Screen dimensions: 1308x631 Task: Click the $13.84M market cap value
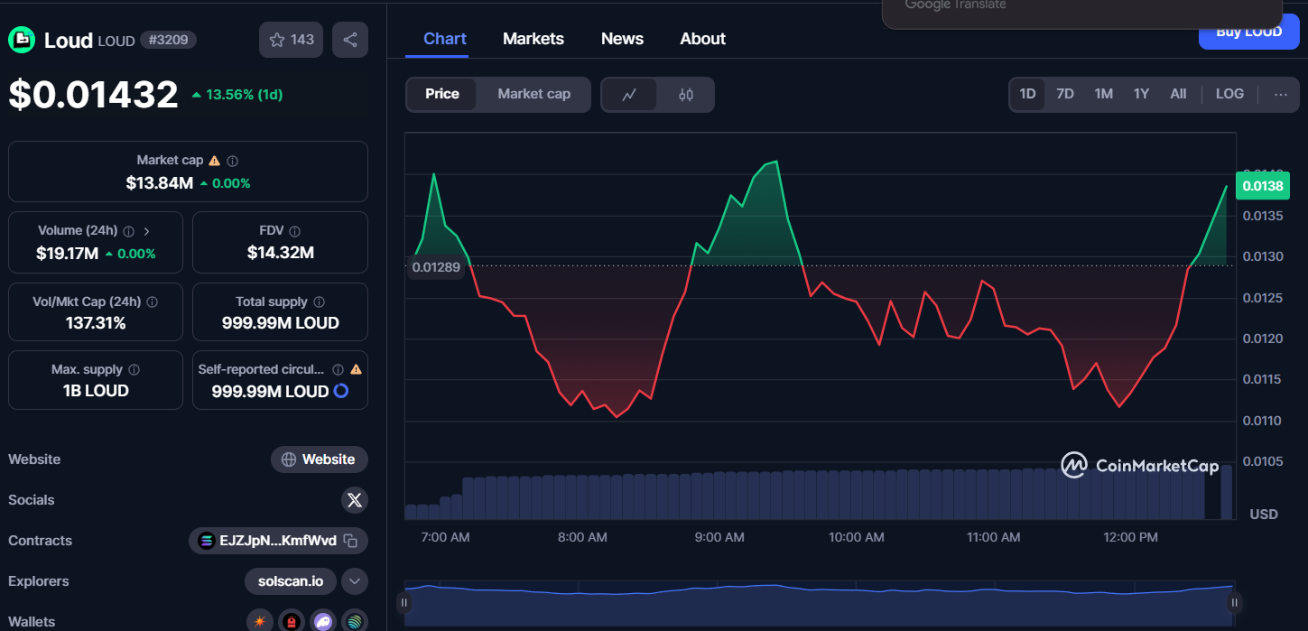coord(160,183)
